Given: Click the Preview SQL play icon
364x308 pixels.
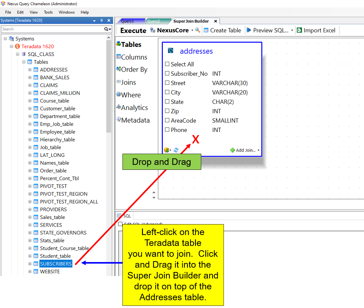Looking at the screenshot, I should pos(249,30).
